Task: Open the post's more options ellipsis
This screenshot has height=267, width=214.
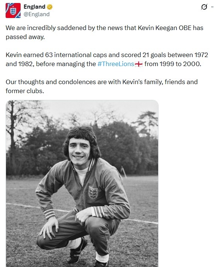Action: [213, 7]
